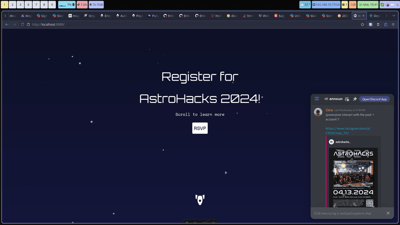Go back using the browser back arrow

tap(7, 25)
